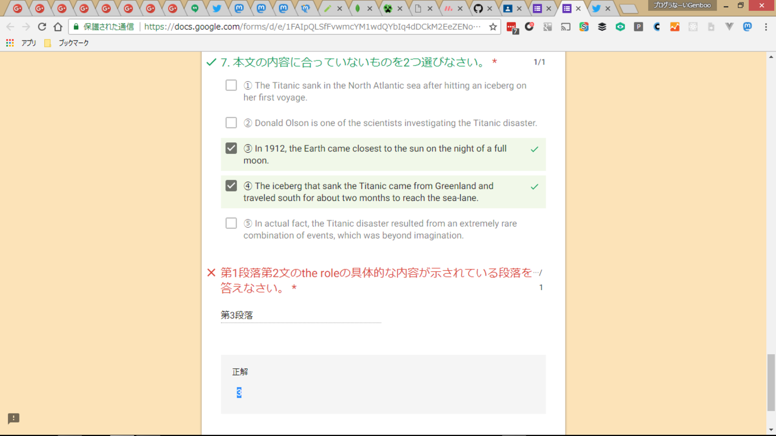Open the ブックマーク bookmarks folder
This screenshot has height=436, width=776.
(x=67, y=43)
